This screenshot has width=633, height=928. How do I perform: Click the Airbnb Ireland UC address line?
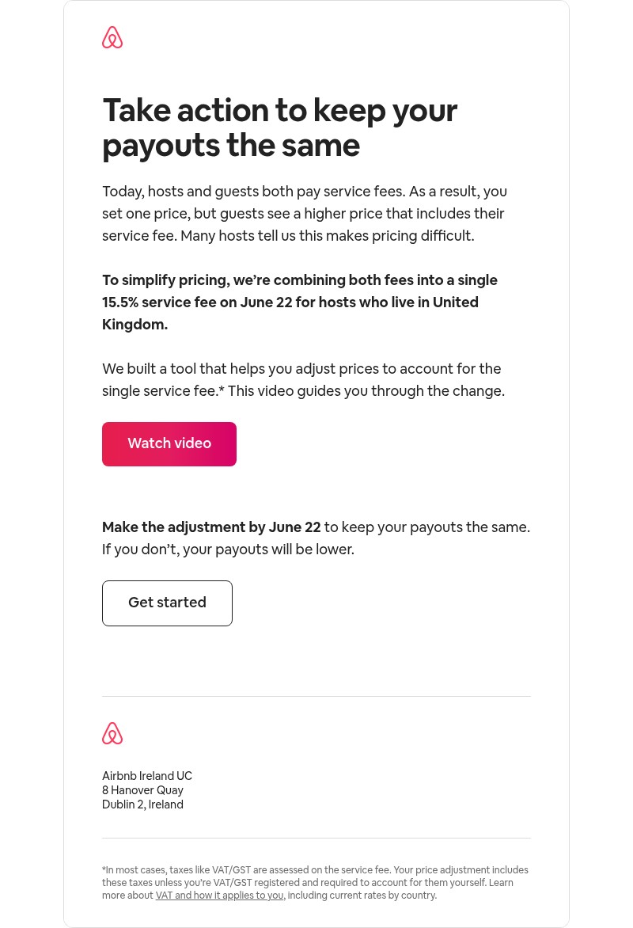(x=147, y=776)
